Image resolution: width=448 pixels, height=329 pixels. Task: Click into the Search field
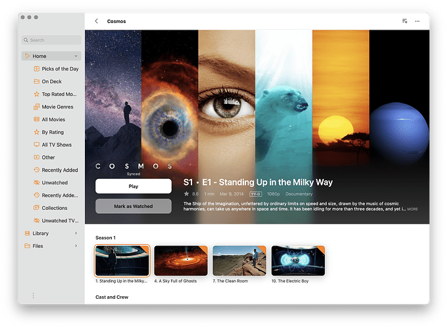pyautogui.click(x=51, y=40)
